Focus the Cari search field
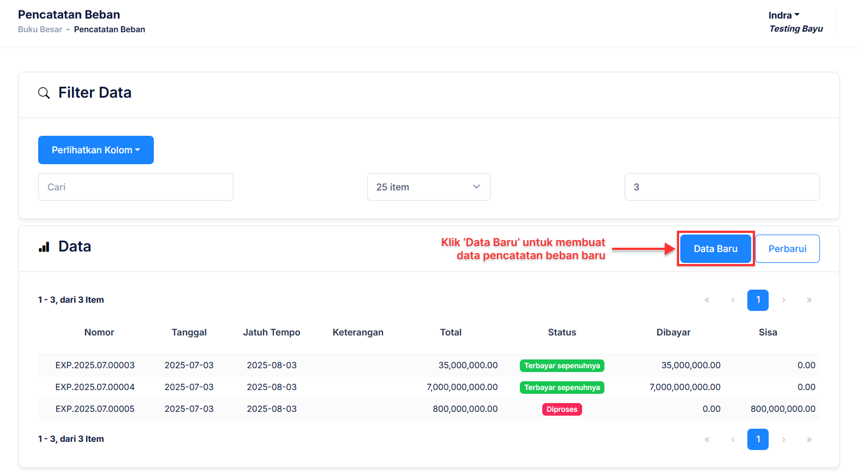Viewport: 857px width, 474px height. pos(136,187)
